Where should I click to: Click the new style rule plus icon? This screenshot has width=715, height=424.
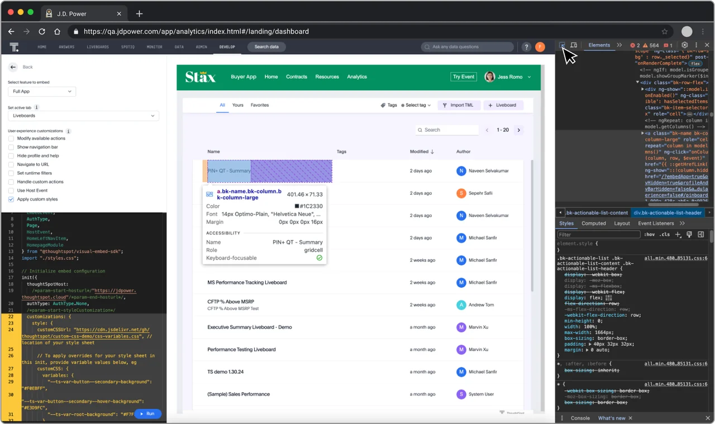pyautogui.click(x=678, y=235)
